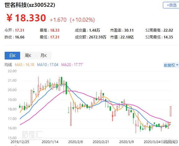The image size is (179, 146).
Task: Click the MA10 : 17.04 legend
Action: (x=48, y=65)
